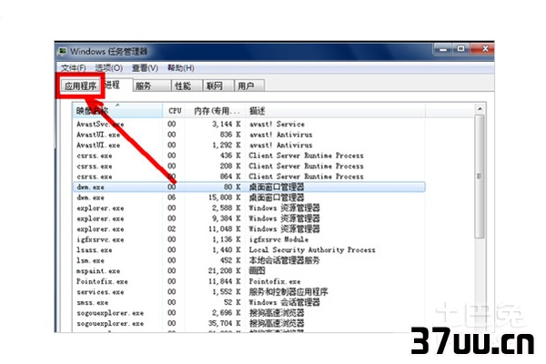Click 'Local Security Authority Process' description

pyautogui.click(x=312, y=249)
